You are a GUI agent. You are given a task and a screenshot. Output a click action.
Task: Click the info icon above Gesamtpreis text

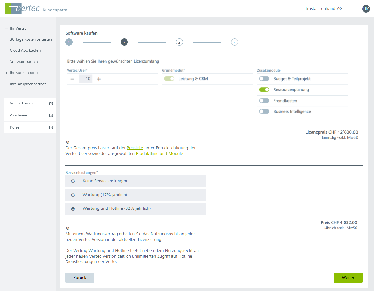pyautogui.click(x=68, y=142)
